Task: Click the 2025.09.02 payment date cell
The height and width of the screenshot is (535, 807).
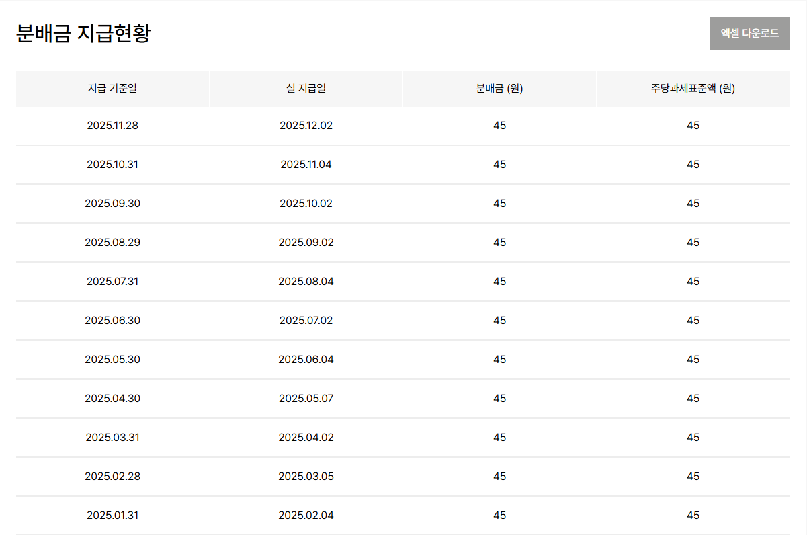Action: (x=306, y=243)
